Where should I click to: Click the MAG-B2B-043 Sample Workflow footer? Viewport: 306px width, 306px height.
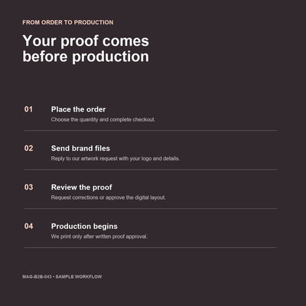[62, 277]
